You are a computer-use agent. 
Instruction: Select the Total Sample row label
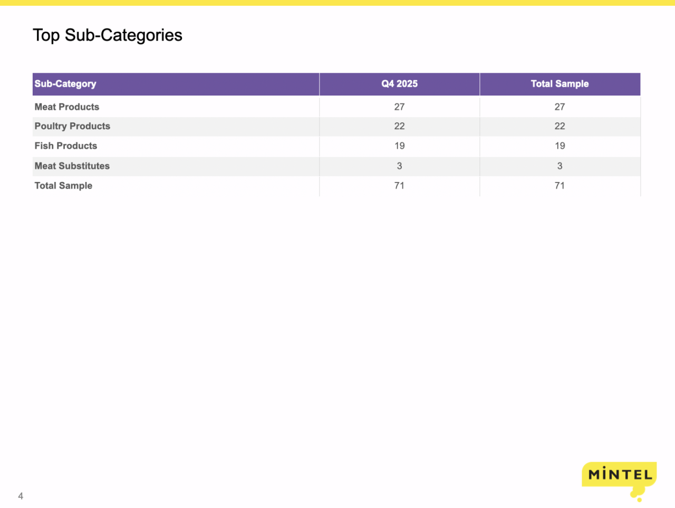[x=63, y=186]
